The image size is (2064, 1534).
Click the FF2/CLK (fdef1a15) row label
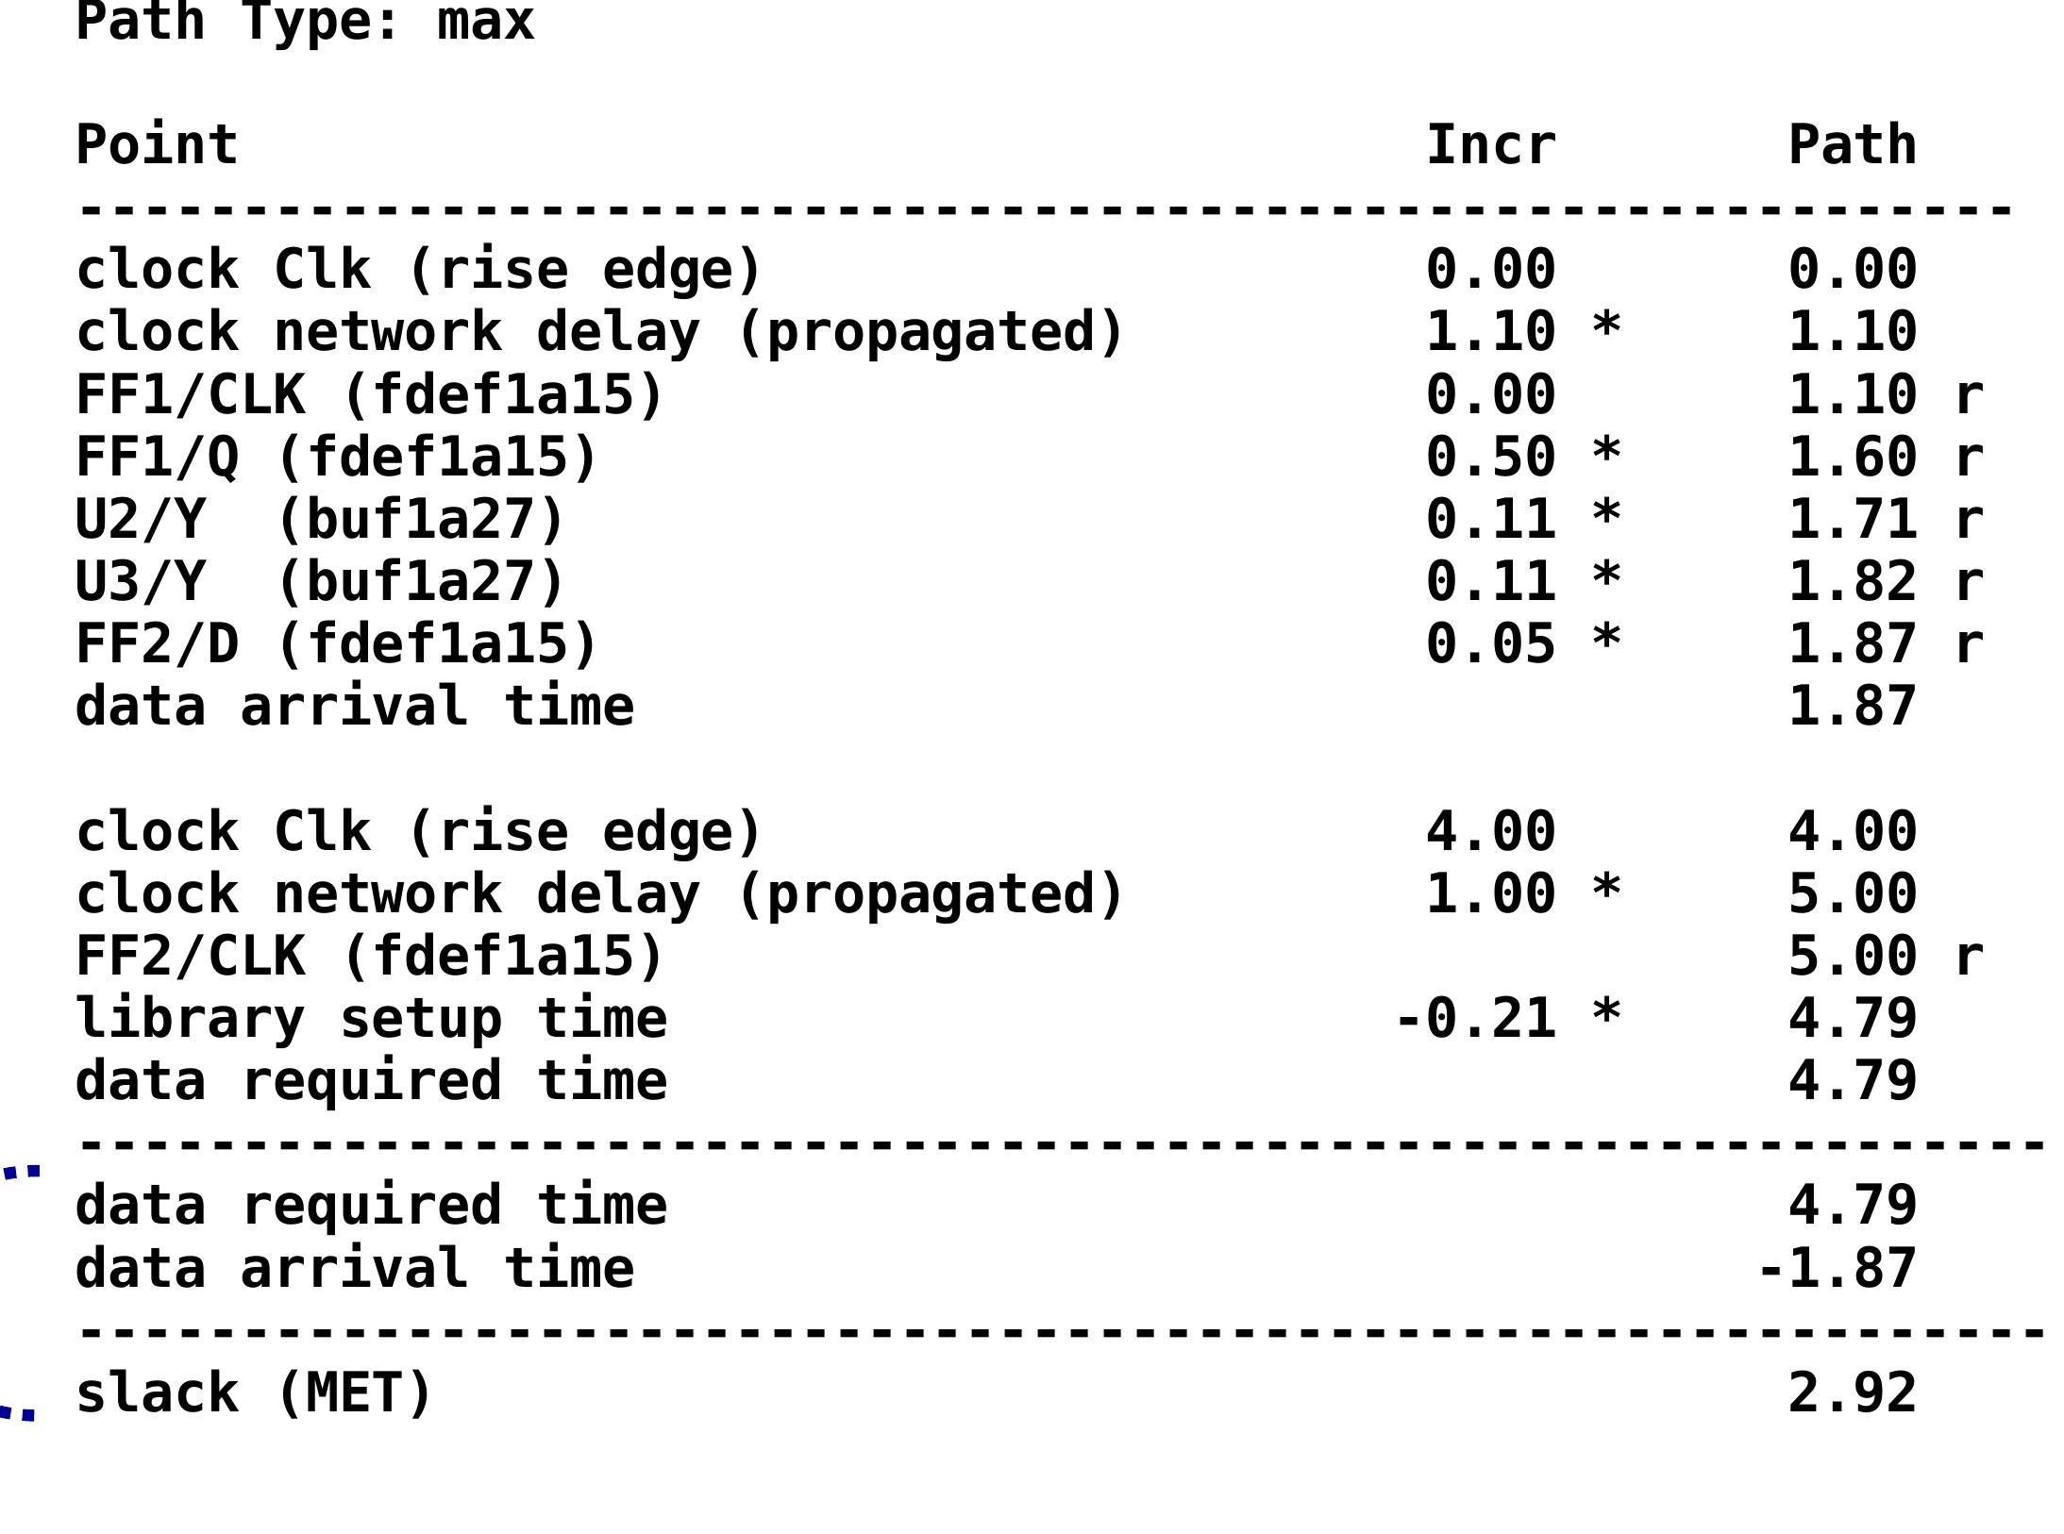pos(370,956)
